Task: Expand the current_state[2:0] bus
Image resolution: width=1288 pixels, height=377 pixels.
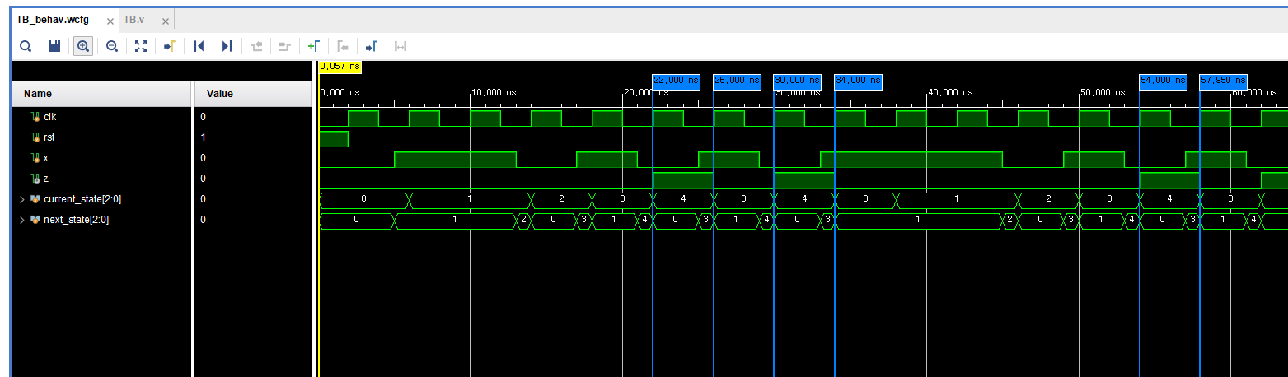Action: point(22,199)
